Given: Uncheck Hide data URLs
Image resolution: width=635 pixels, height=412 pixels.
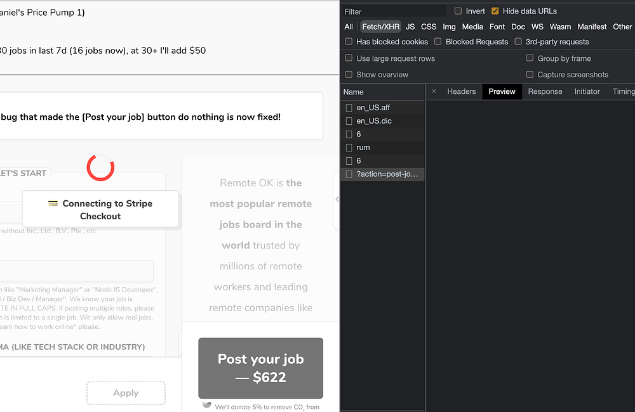Looking at the screenshot, I should click(x=495, y=11).
